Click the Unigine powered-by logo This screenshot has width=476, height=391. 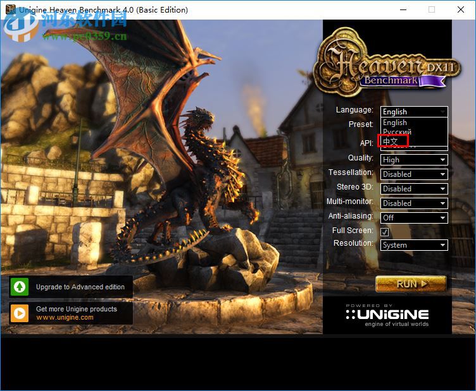387,316
